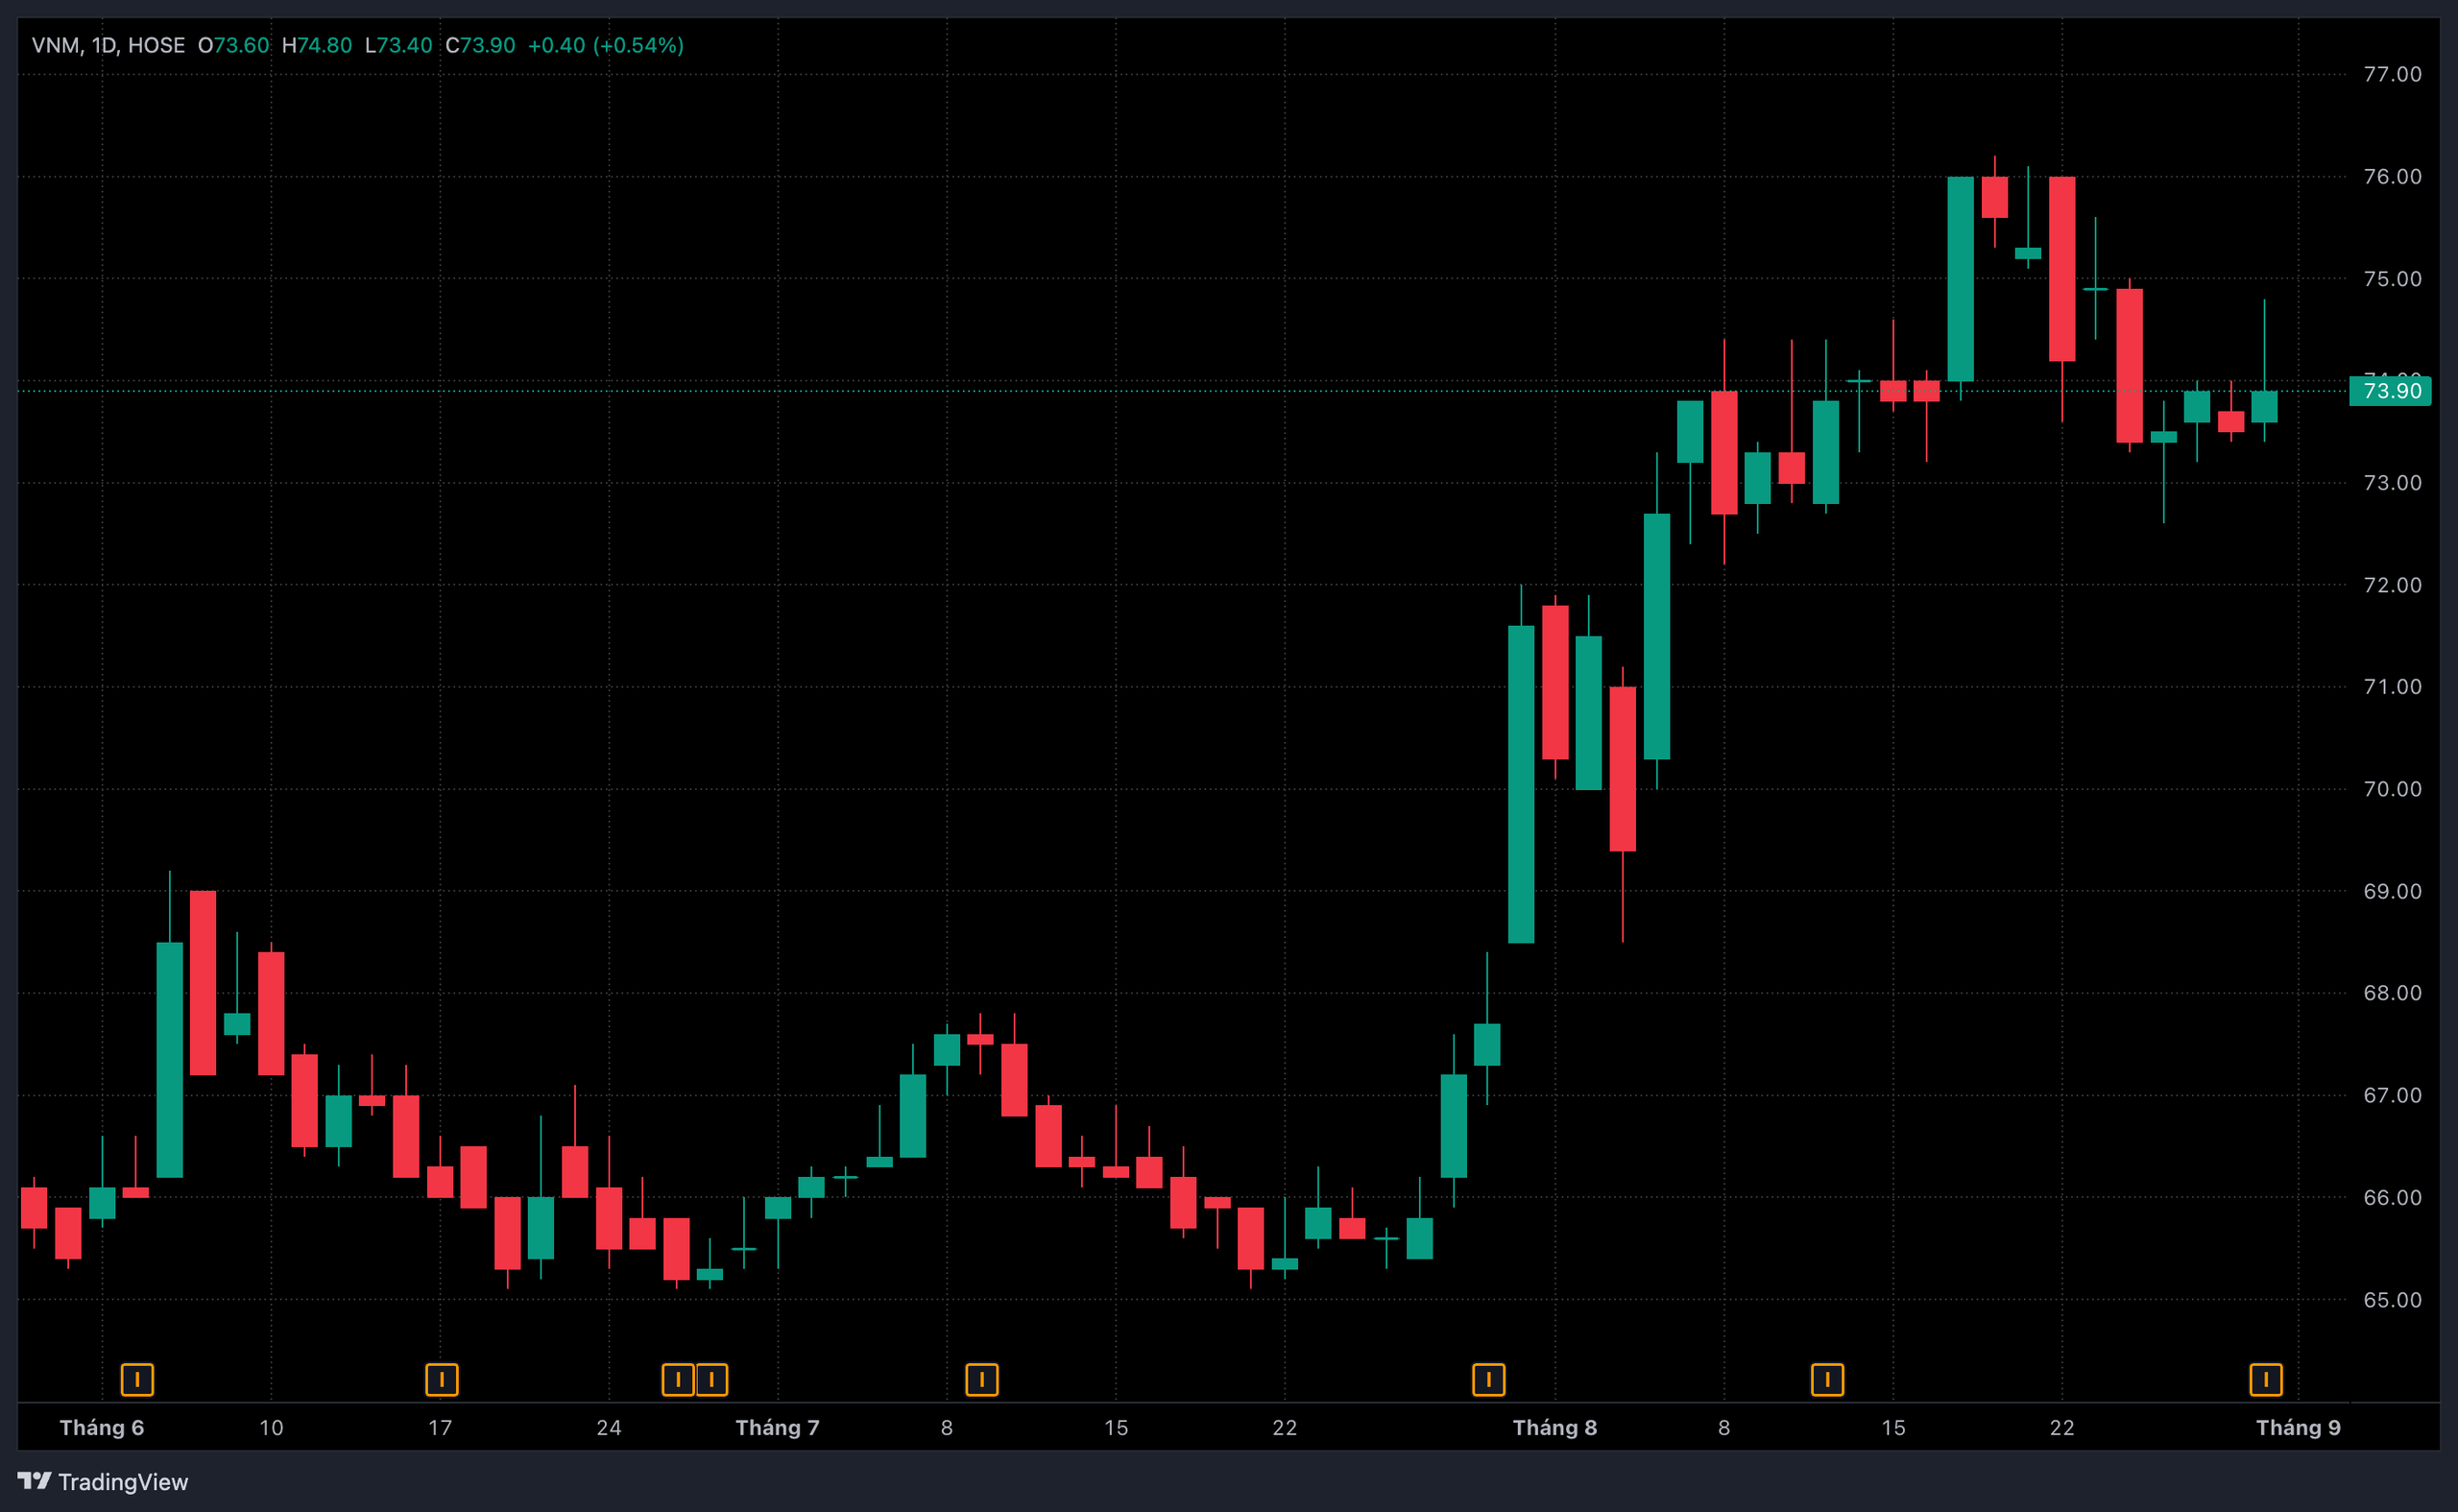Click the 75.00 price axis label
This screenshot has width=2458, height=1512.
tap(2392, 279)
